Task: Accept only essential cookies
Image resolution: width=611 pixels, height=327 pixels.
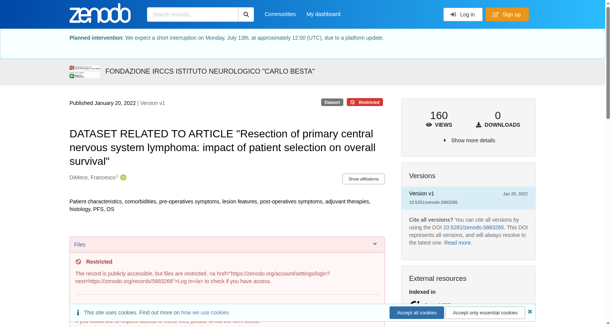Action: click(485, 313)
